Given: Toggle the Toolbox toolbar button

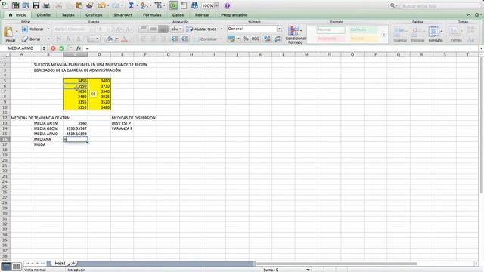Looking at the screenshot, I should point(184,5).
